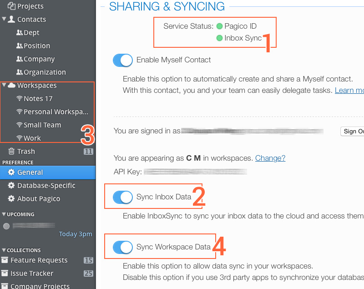
Task: Collapse the Collections section
Action: 4,250
